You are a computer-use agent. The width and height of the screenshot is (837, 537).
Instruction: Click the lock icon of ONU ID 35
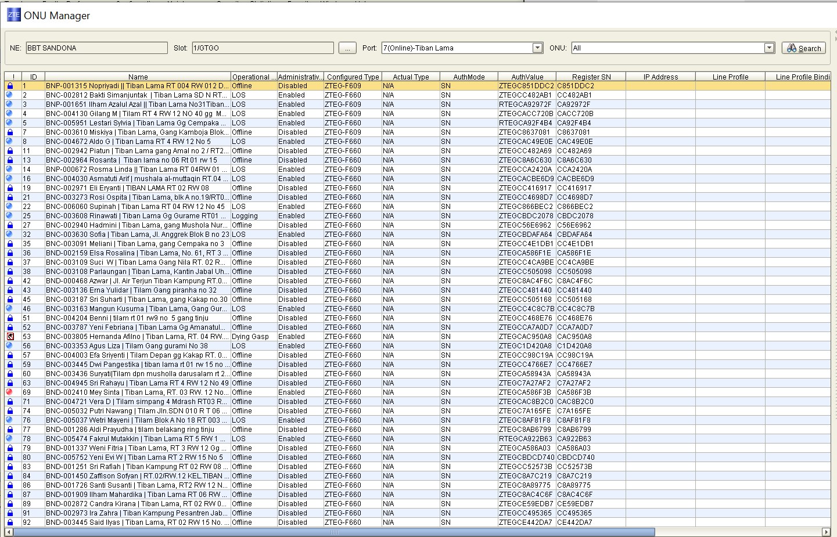[x=10, y=244]
